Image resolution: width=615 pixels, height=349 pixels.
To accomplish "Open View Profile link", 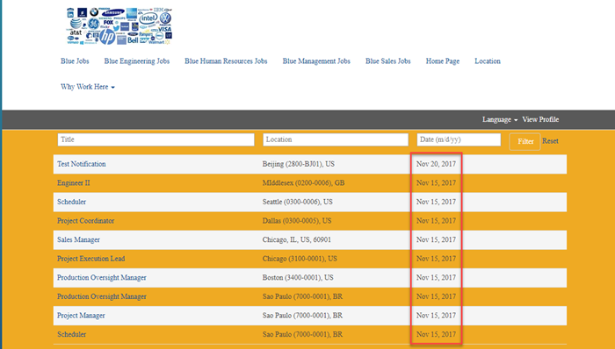I will [x=540, y=120].
